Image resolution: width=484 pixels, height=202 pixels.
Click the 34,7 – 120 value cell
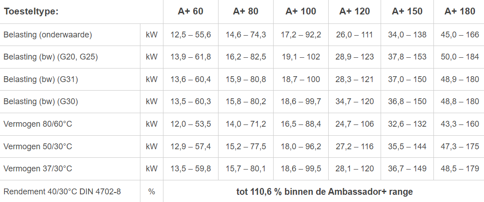pos(354,102)
